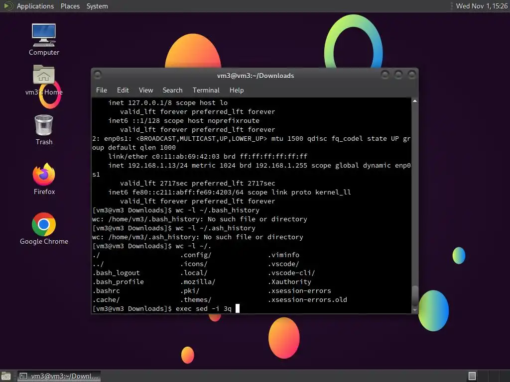Click .pki/ in the completion list
510x382 pixels.
190,290
